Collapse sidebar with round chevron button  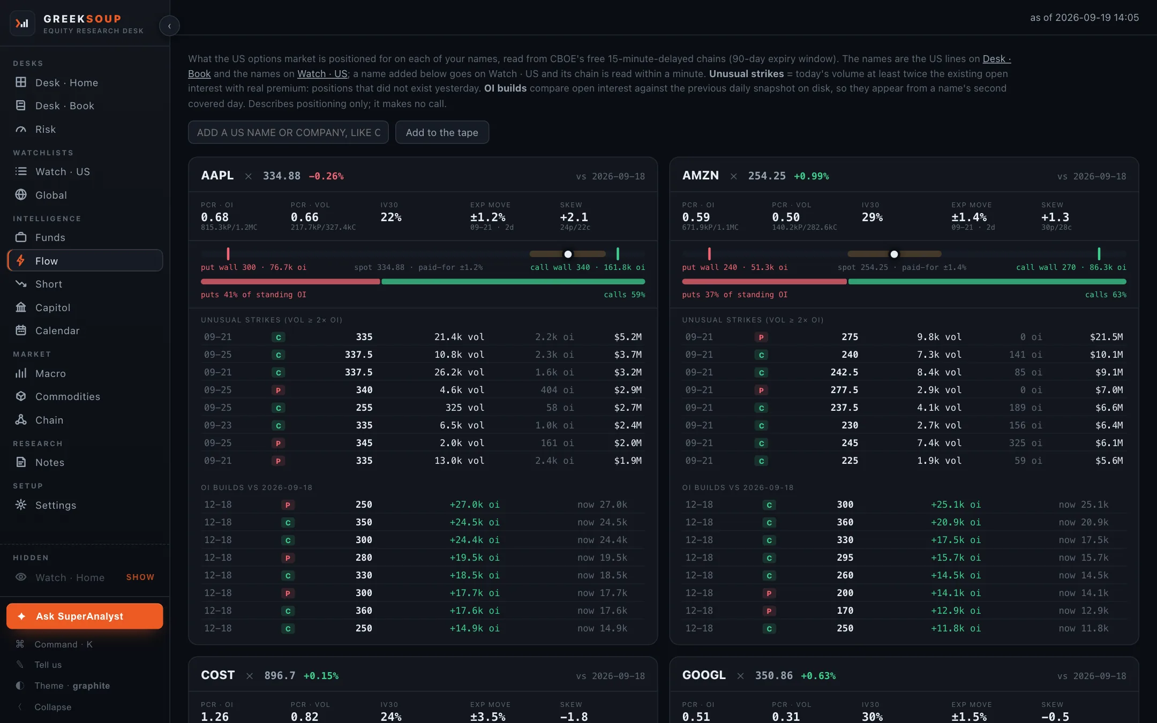pos(169,26)
